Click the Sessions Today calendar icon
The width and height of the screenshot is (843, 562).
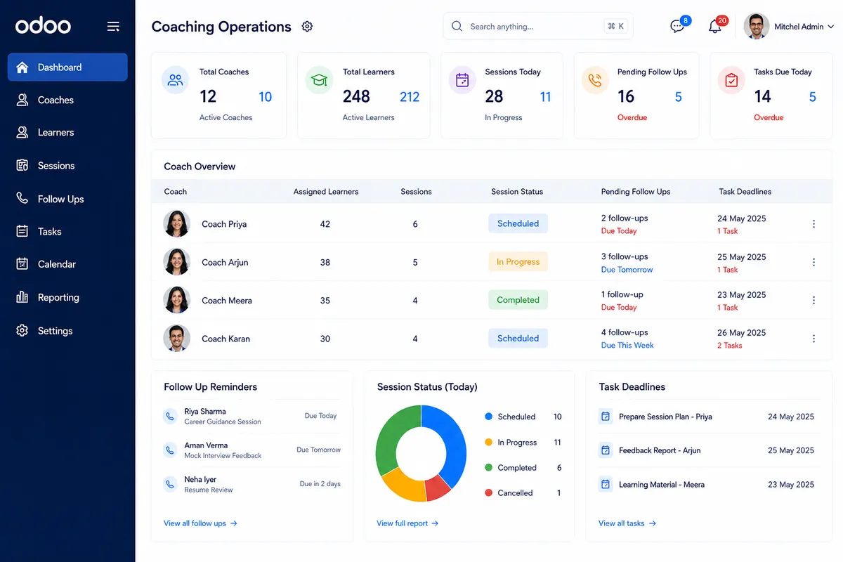tap(462, 80)
